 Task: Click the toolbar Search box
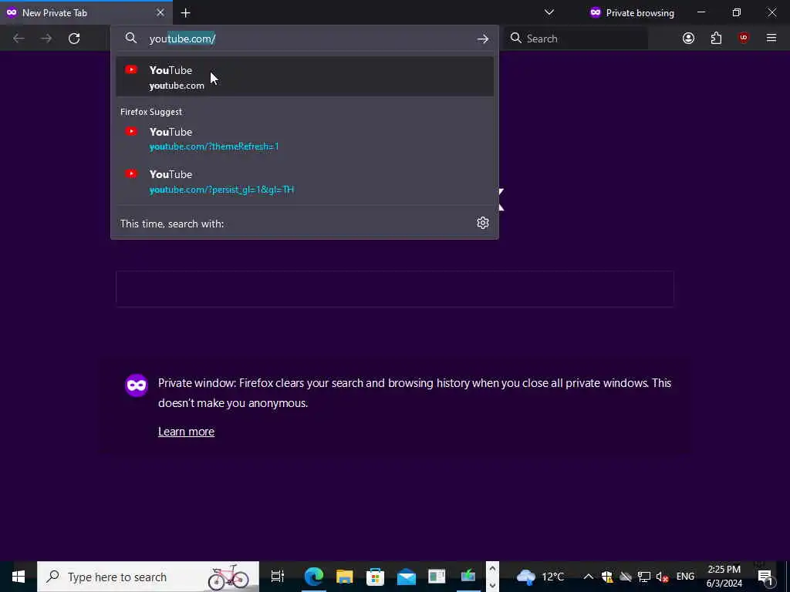(x=576, y=39)
